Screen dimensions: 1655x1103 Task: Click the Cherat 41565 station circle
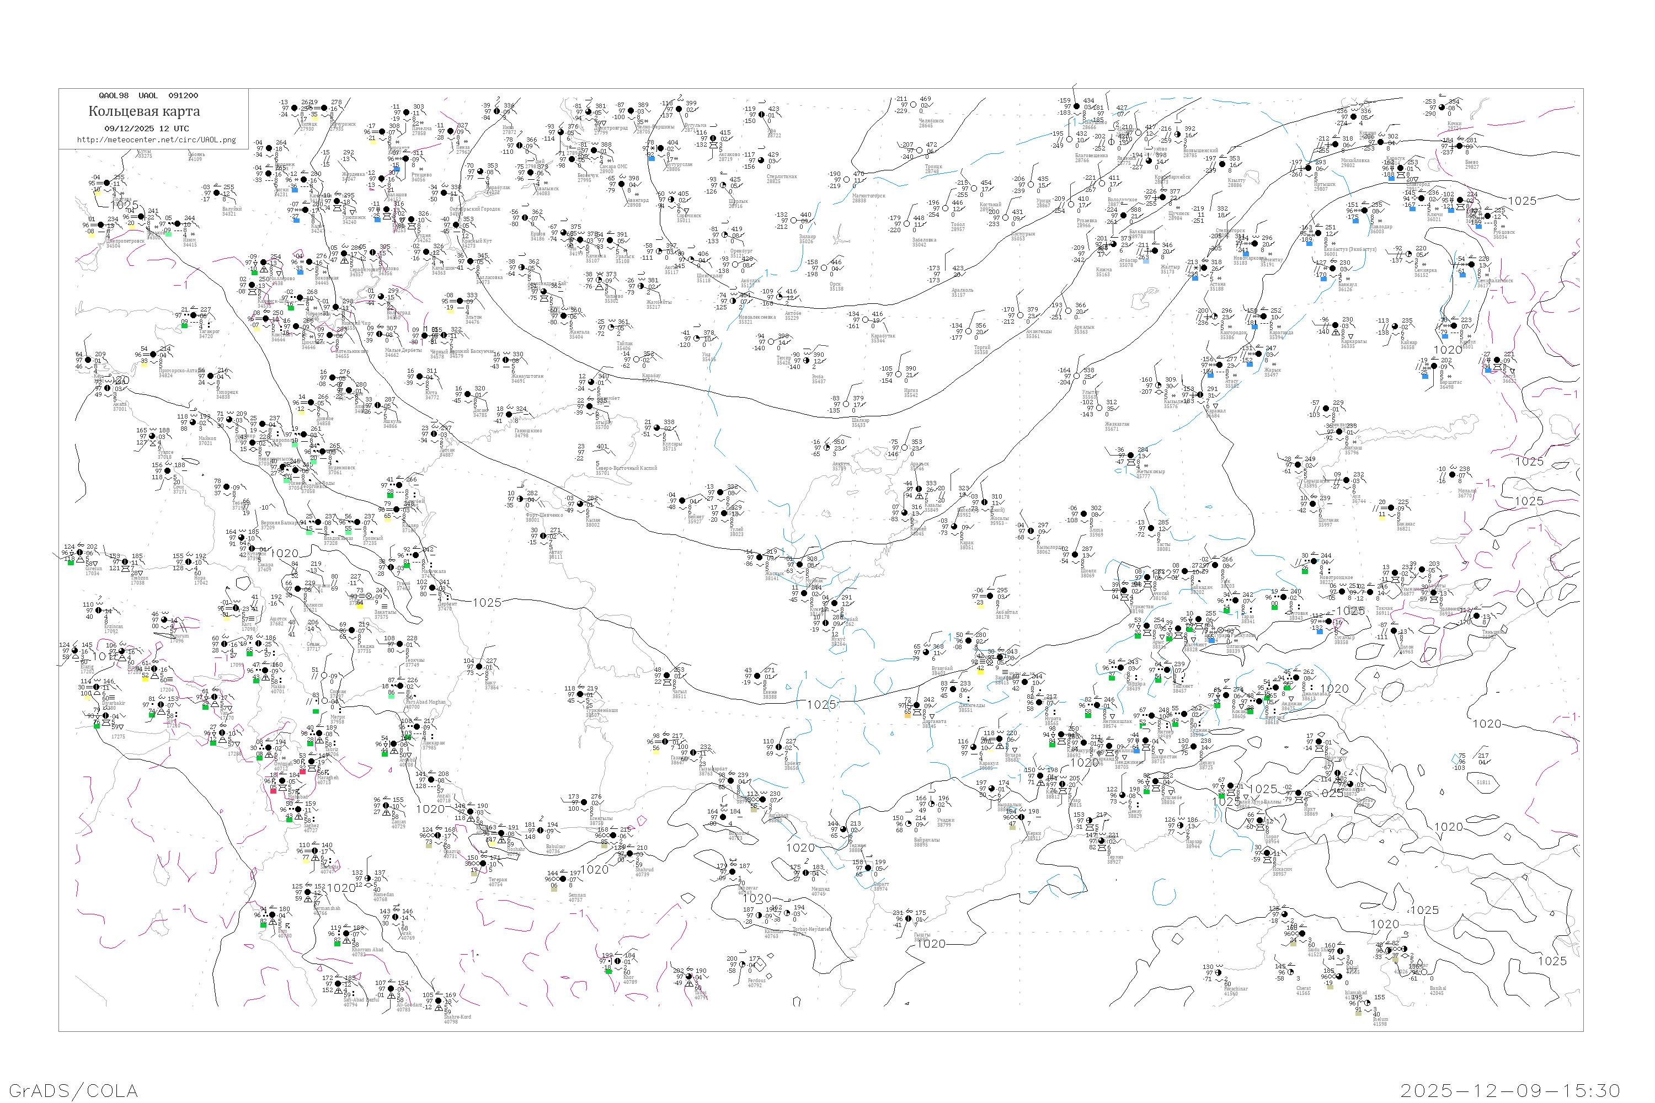click(x=1292, y=973)
